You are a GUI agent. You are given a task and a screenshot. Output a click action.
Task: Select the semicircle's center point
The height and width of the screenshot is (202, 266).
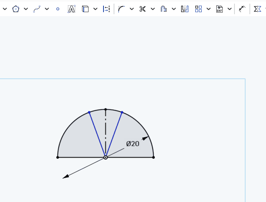click(106, 157)
